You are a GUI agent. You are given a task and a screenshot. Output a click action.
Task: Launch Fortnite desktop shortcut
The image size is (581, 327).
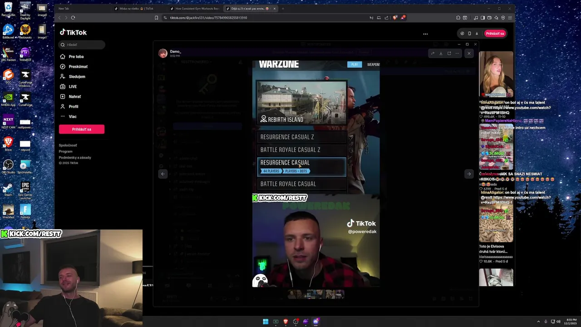25,211
